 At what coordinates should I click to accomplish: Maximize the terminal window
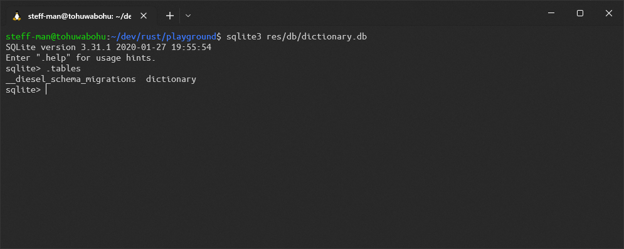[580, 13]
